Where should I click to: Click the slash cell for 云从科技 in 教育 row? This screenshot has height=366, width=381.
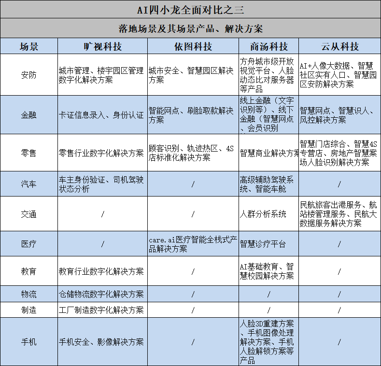click(339, 271)
